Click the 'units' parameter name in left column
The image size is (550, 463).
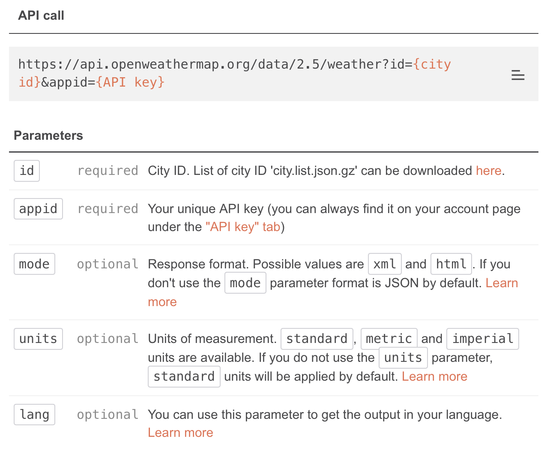pyautogui.click(x=38, y=339)
